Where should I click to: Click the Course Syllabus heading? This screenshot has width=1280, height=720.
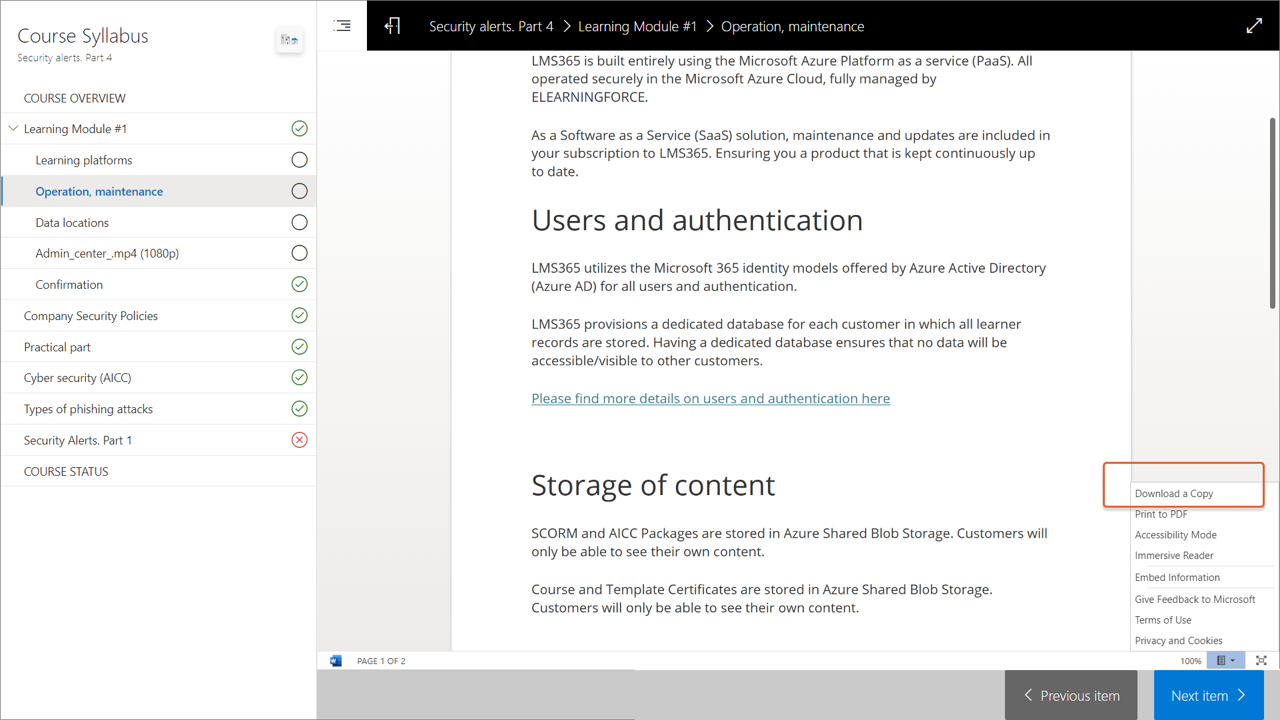pyautogui.click(x=83, y=35)
